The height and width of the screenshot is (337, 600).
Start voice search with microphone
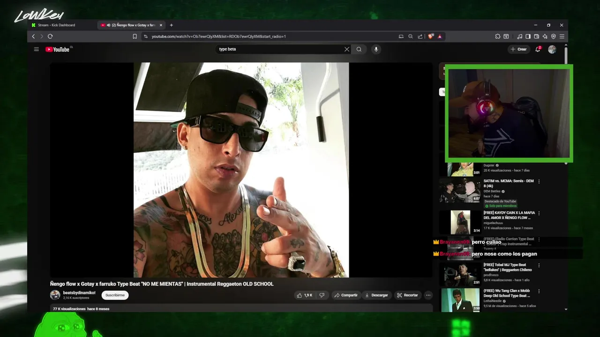coord(375,49)
